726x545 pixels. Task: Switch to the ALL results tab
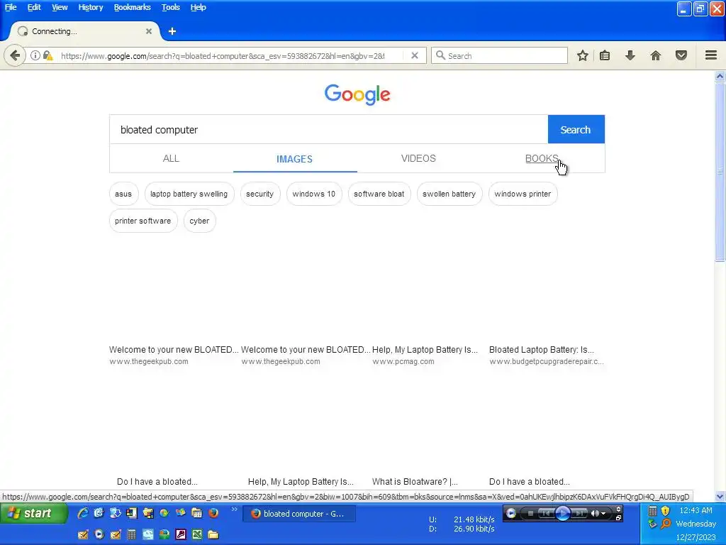click(171, 158)
